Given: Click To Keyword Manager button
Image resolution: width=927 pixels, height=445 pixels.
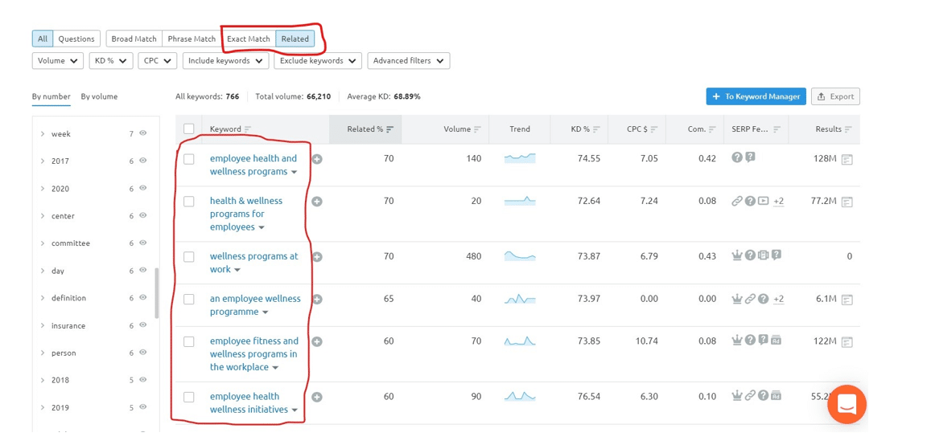Looking at the screenshot, I should [756, 96].
